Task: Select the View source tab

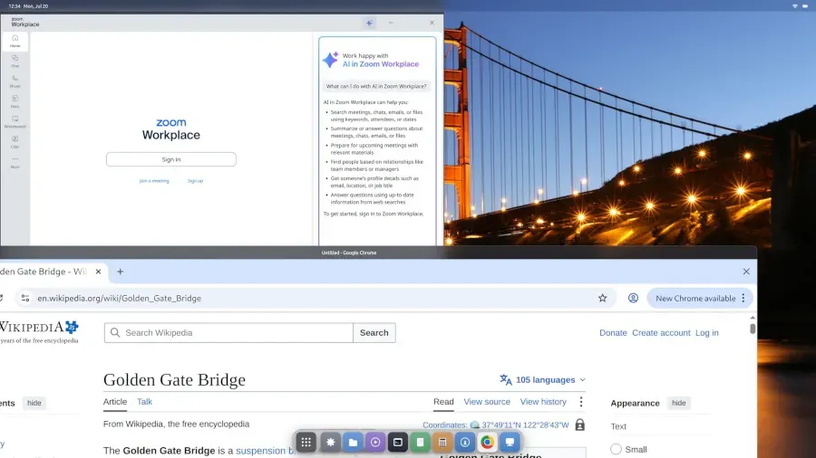Action: click(x=487, y=402)
